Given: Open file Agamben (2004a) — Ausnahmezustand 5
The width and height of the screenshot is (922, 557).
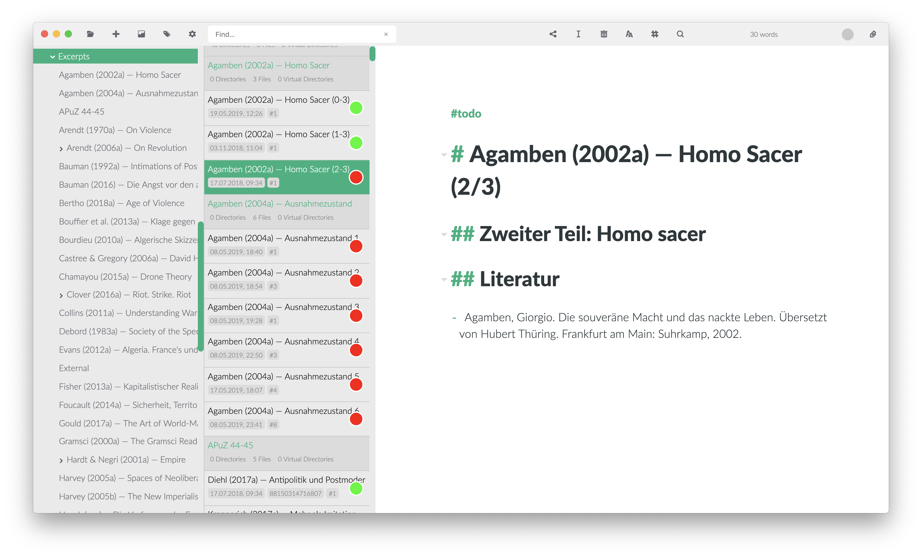Looking at the screenshot, I should [x=287, y=384].
